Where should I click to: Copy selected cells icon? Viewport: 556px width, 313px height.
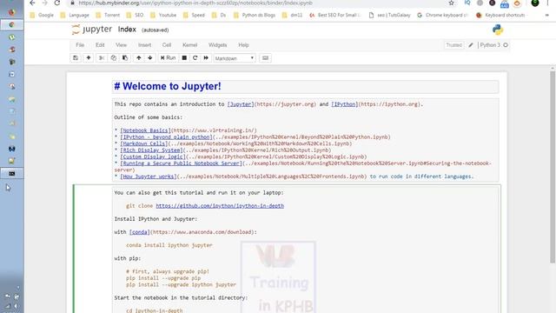tap(114, 58)
